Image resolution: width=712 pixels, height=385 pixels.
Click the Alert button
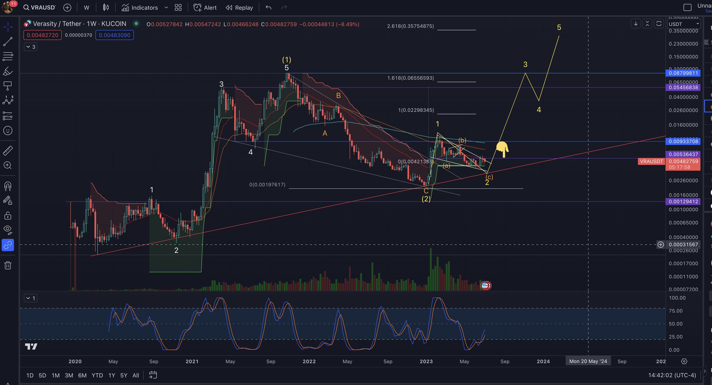205,7
